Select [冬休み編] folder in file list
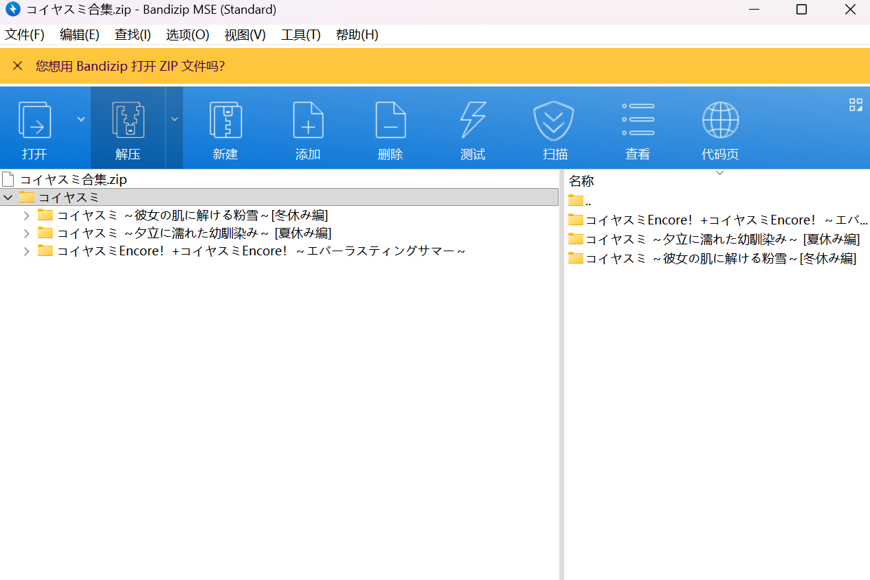Image resolution: width=870 pixels, height=580 pixels. point(713,259)
